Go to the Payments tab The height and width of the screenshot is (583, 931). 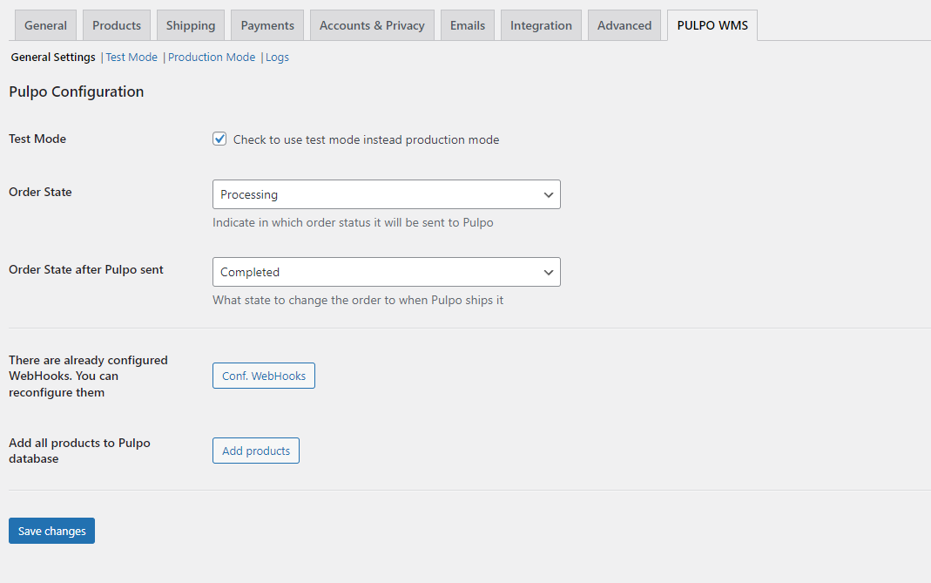click(267, 25)
